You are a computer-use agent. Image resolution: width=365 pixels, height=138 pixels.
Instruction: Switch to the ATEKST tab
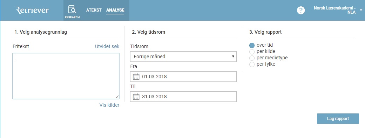(x=94, y=10)
